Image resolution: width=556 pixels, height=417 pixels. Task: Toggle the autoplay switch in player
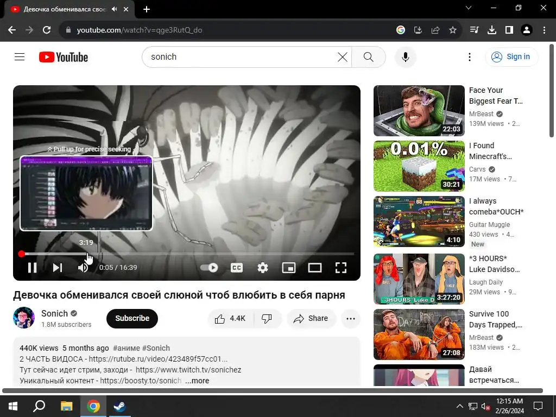tap(209, 267)
